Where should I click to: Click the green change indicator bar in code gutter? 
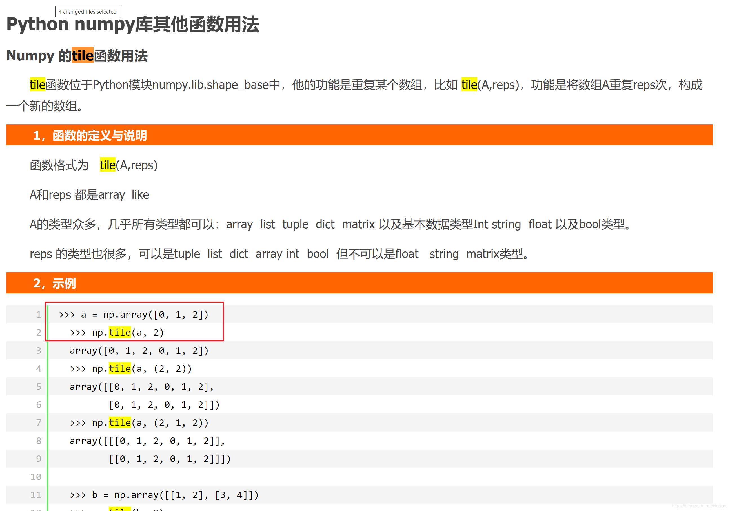(x=47, y=397)
